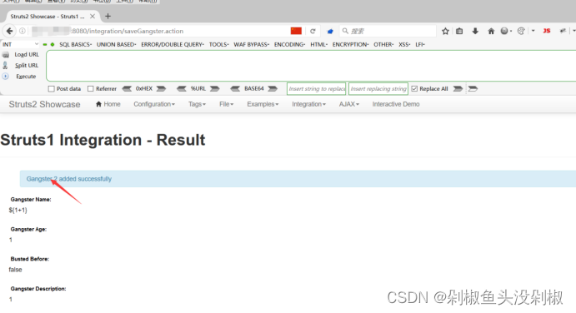Viewport: 576px width, 313px height.
Task: Click the left arrow before 0xHEX
Action: (x=127, y=89)
